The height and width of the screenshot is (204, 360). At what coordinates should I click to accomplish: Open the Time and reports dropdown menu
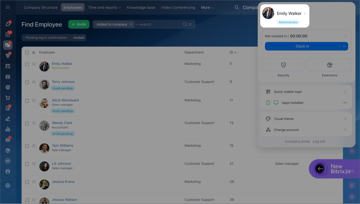(104, 8)
